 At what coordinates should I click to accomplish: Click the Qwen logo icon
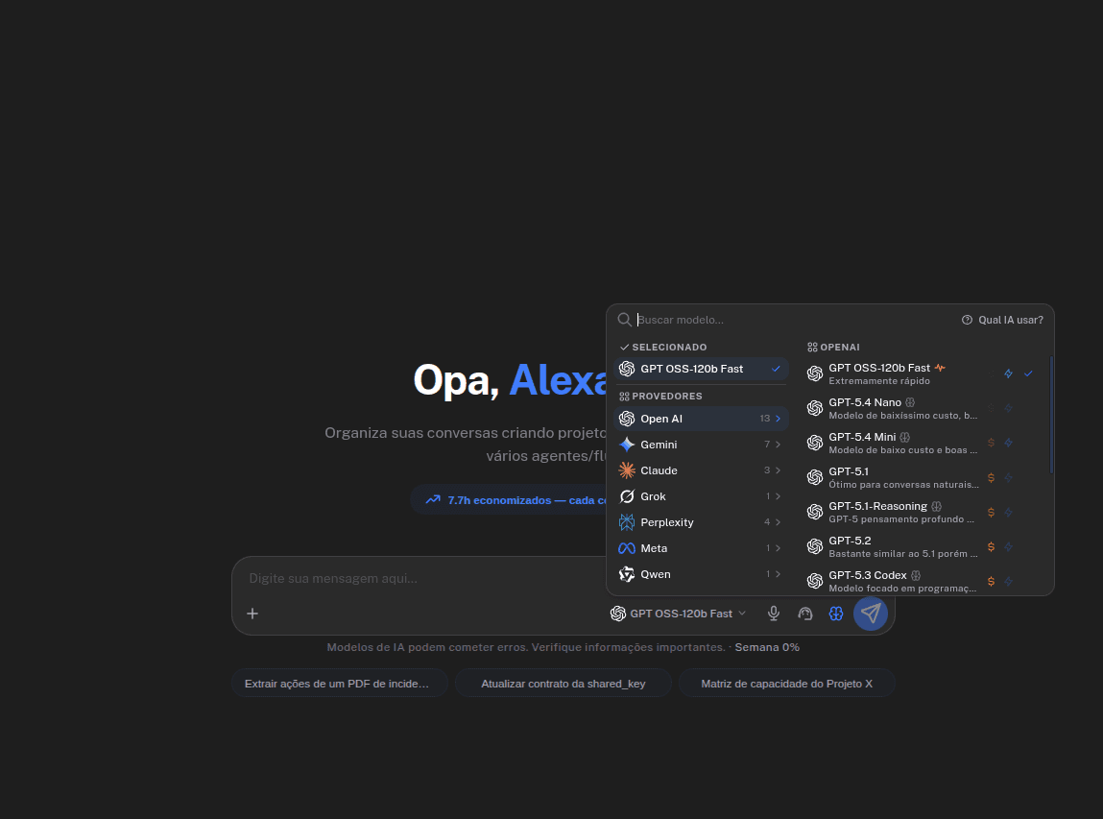pos(627,574)
